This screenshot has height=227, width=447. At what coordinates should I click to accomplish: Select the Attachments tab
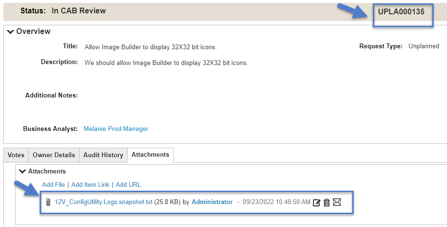click(x=150, y=155)
